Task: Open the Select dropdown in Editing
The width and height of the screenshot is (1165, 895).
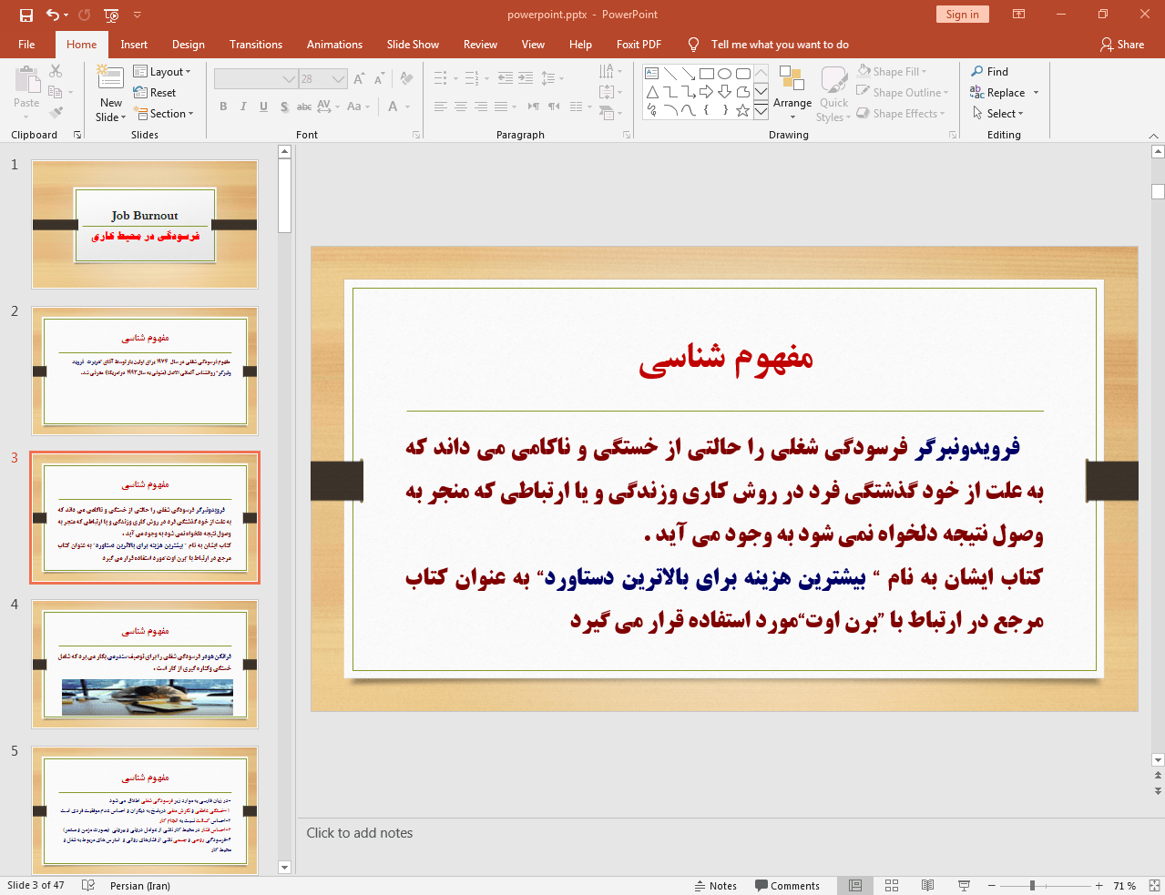Action: 997,114
